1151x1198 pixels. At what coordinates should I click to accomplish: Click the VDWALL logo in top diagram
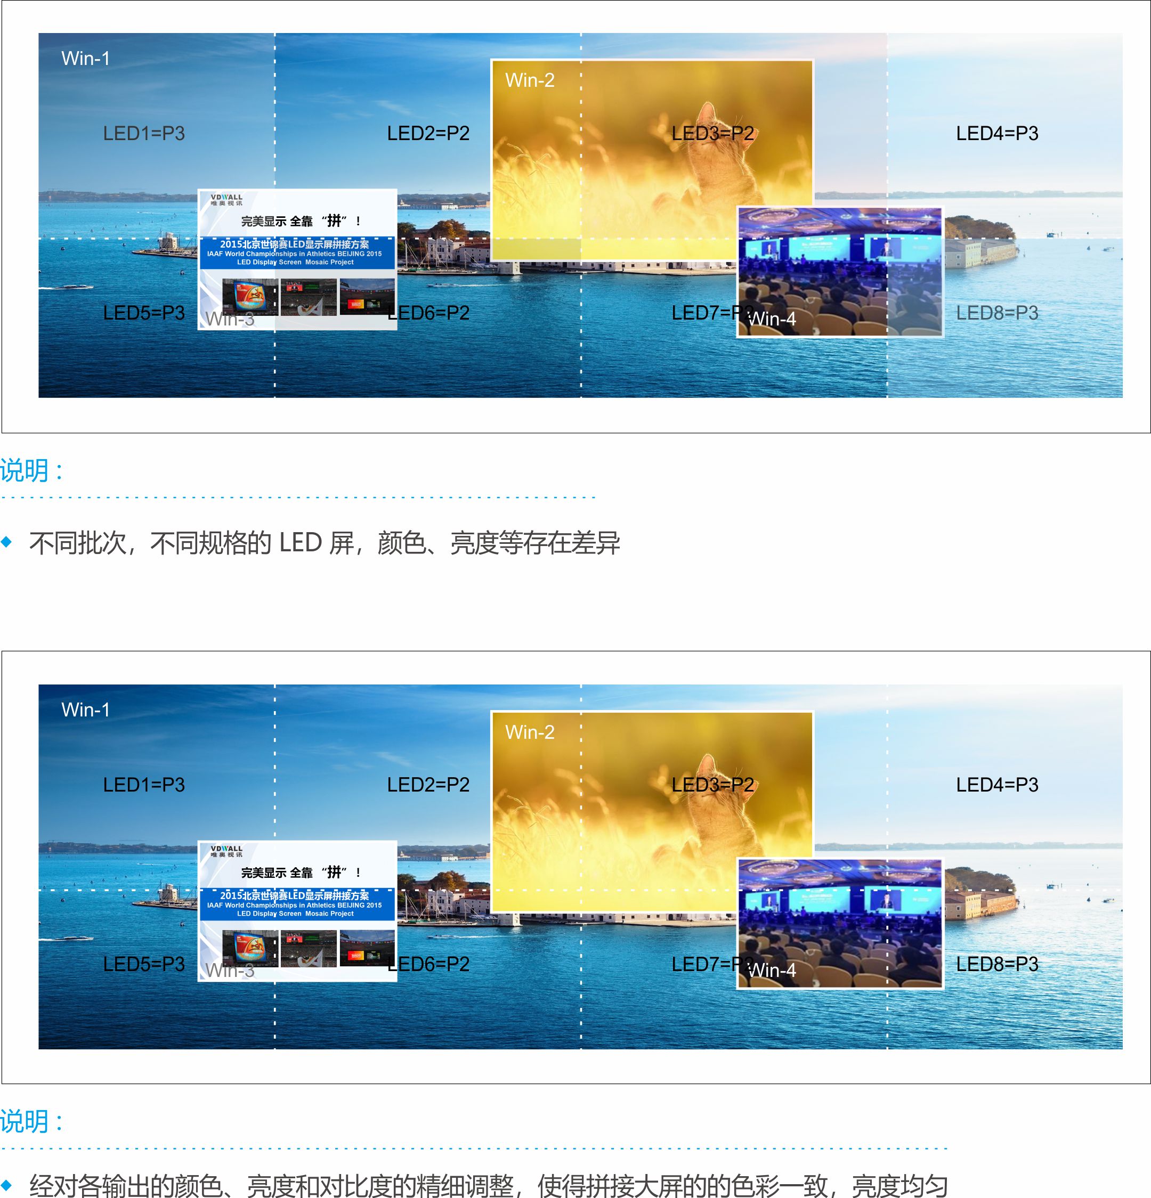226,199
